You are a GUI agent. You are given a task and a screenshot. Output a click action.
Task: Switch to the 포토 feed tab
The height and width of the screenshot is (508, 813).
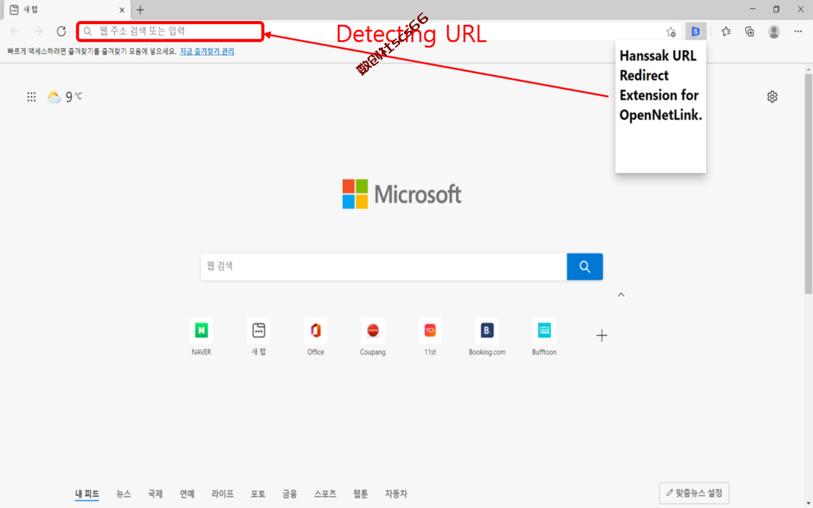[x=258, y=493]
